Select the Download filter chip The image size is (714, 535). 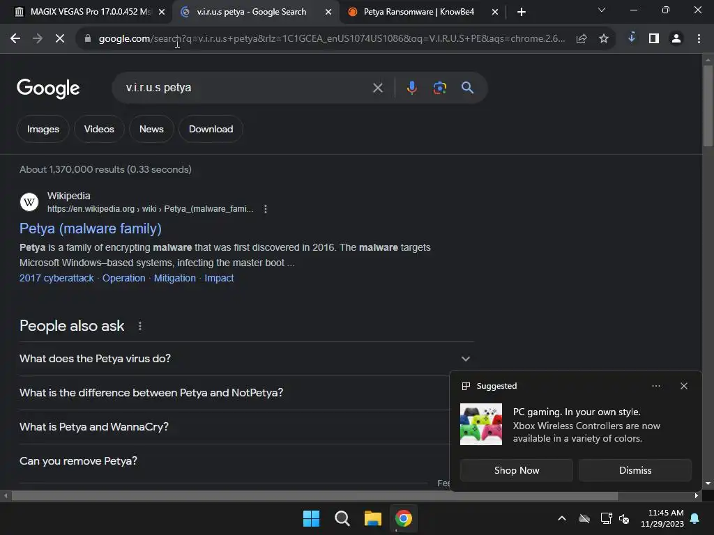pos(211,129)
